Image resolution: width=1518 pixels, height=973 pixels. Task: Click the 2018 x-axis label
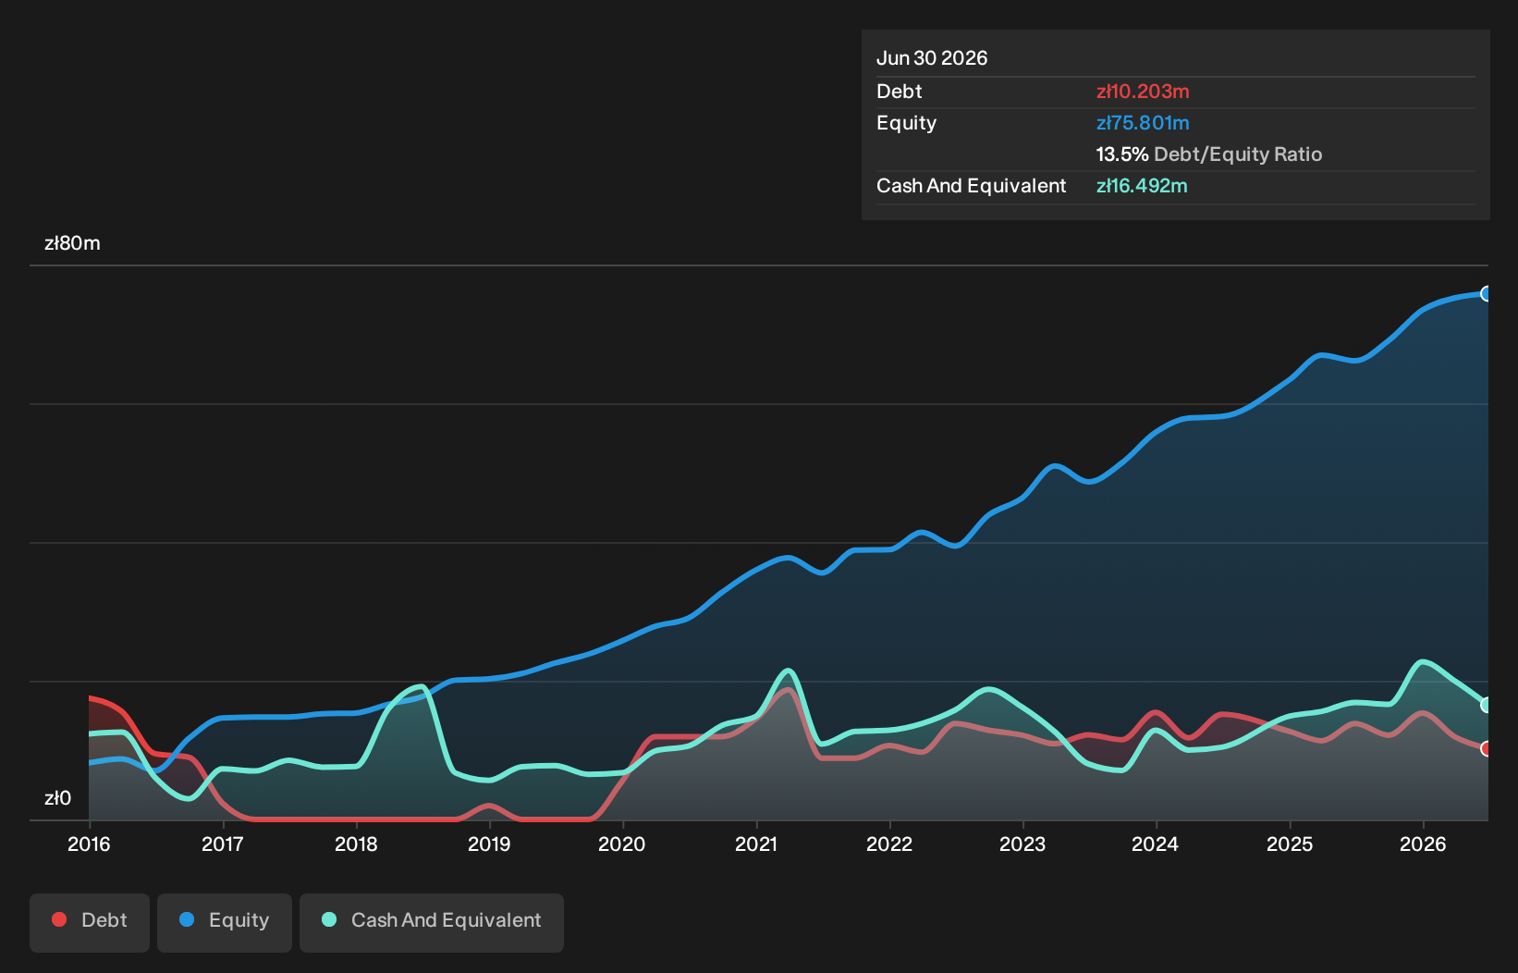tap(356, 844)
